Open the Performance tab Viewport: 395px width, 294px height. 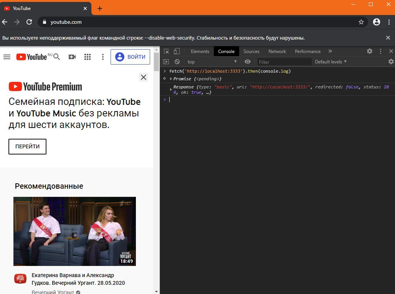[x=307, y=51]
